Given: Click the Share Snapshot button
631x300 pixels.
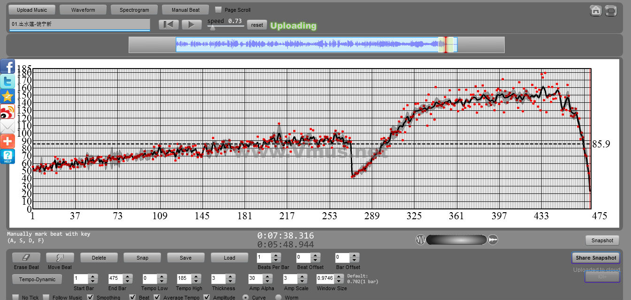Looking at the screenshot, I should point(596,258).
